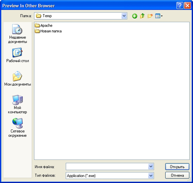Image resolution: width=193 pixels, height=183 pixels.
Task: Select the Apache folder
Action: (44, 25)
